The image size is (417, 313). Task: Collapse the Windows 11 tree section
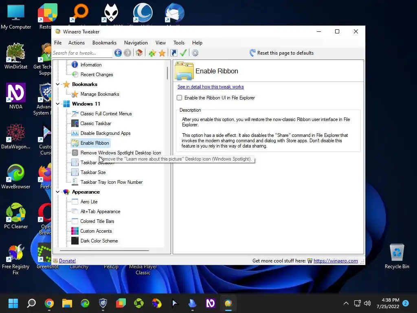(58, 104)
